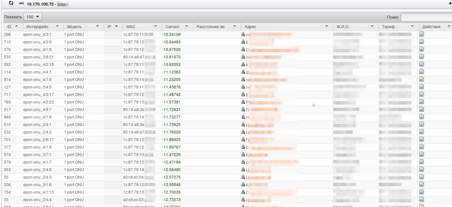Click the edit icon for row ID 298
This screenshot has width=452, height=207.
tap(422, 34)
